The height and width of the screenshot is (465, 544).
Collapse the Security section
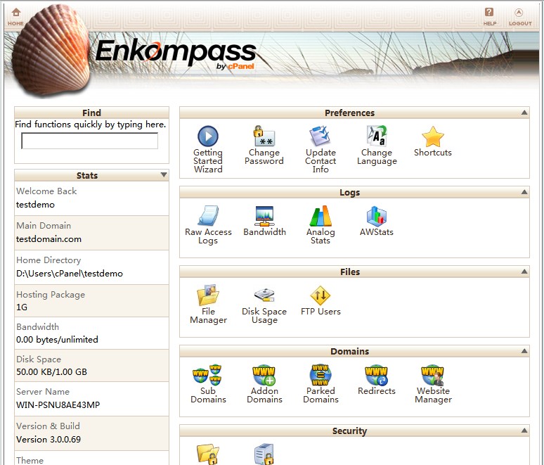click(x=524, y=431)
